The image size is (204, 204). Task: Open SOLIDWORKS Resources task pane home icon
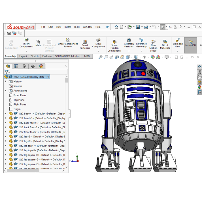click(199, 67)
